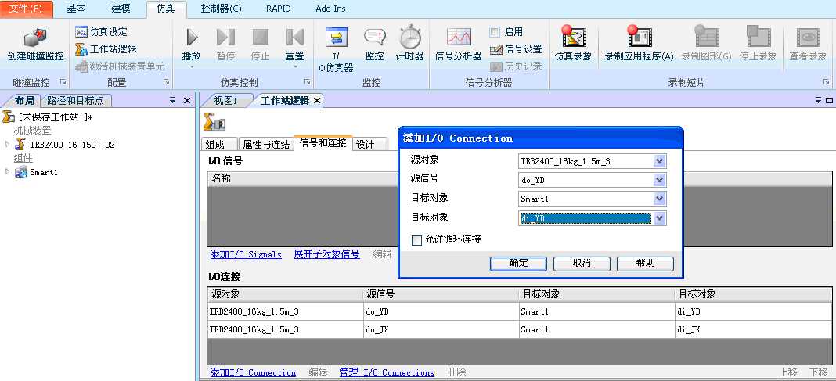Expand the 仿真控制 group dialog launcher
The height and width of the screenshot is (381, 836).
tap(307, 83)
